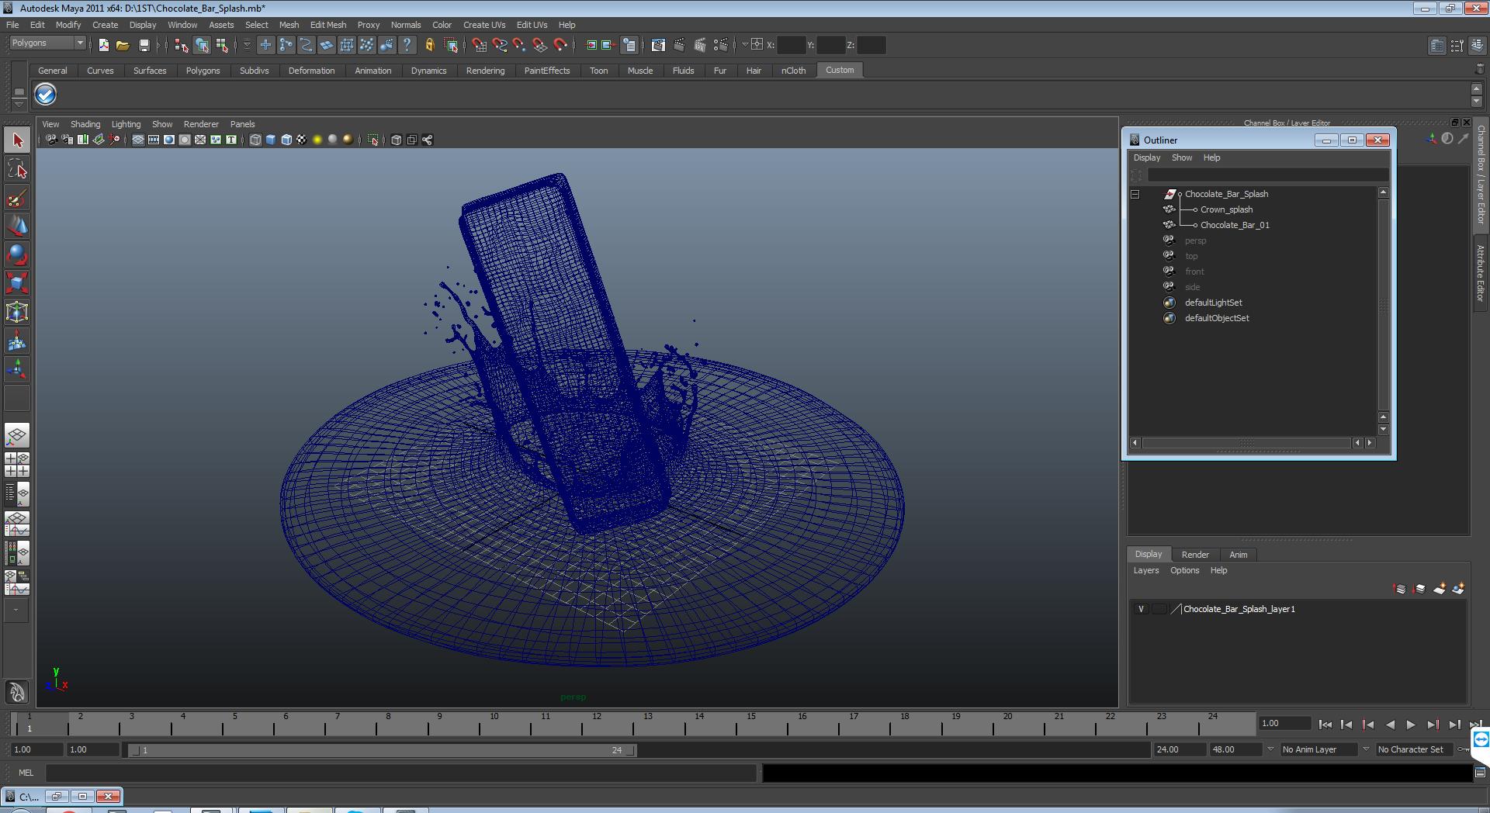Activate the Soft Modification tool
This screenshot has height=813, width=1490.
pyautogui.click(x=17, y=341)
